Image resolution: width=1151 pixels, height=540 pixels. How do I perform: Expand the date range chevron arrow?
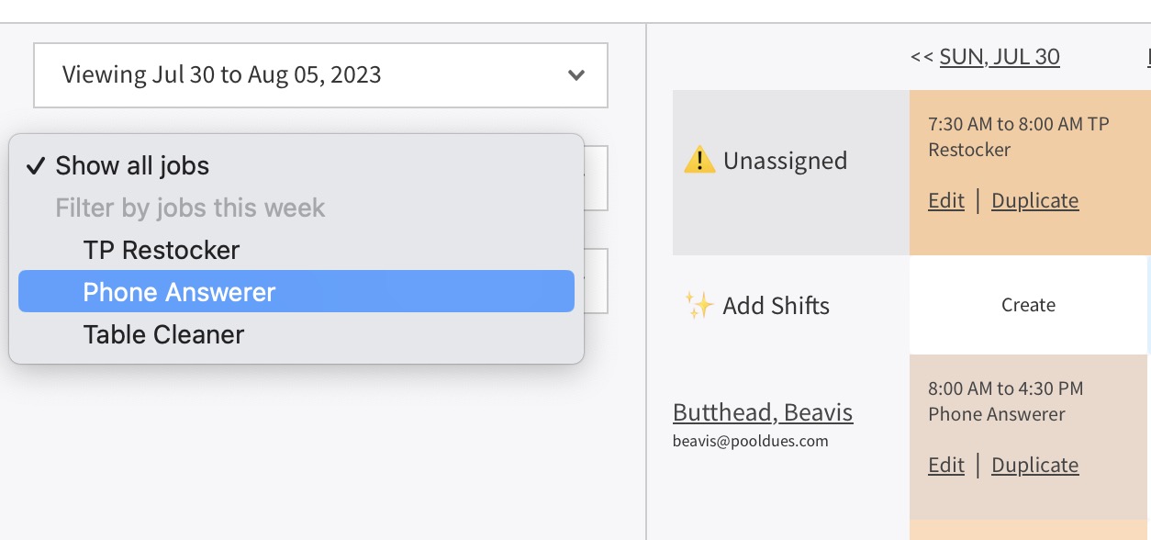tap(576, 75)
